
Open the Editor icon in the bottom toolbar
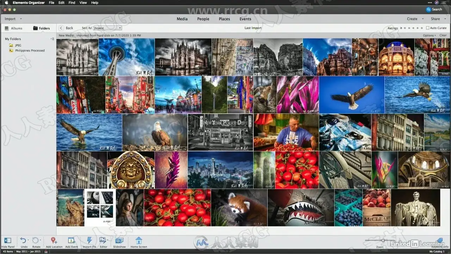click(103, 240)
